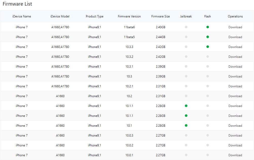Click gray Jailbreak dot for firmware 10.2

[x=186, y=96]
